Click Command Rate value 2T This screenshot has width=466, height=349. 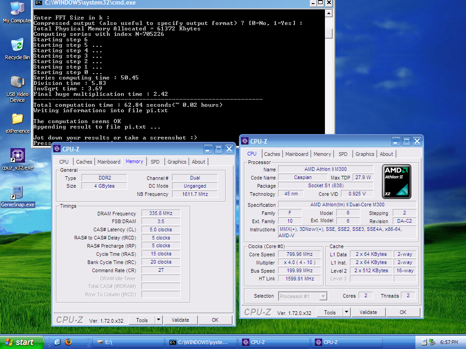tap(161, 270)
